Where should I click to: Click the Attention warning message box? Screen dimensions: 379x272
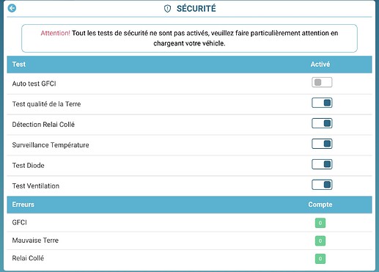point(189,38)
